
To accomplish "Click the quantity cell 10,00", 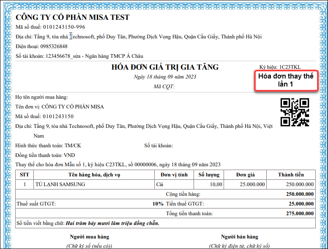I will (216, 184).
